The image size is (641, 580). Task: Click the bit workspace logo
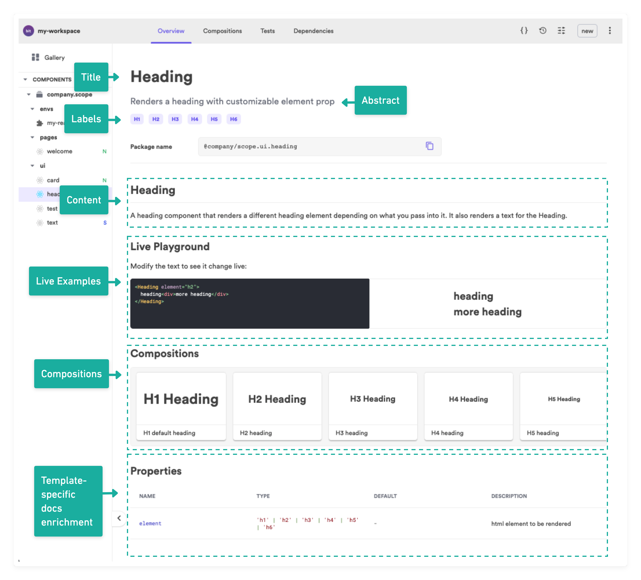(29, 31)
